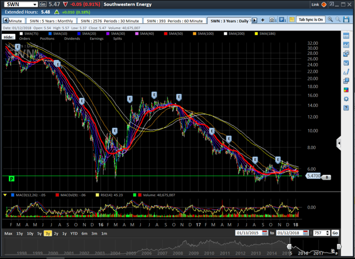
Task: Toggle Tab Sync is On button
Action: click(x=311, y=20)
